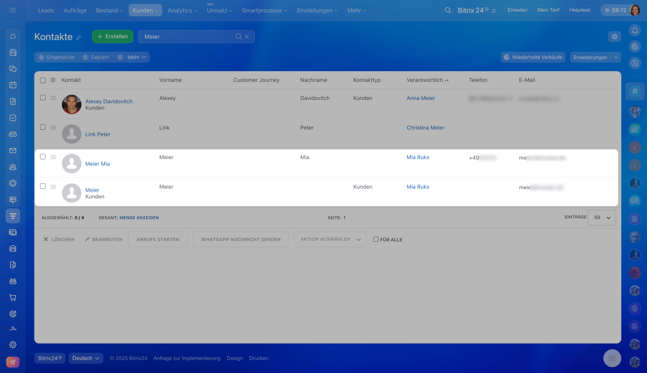Open the Helpdesk button
Image resolution: width=647 pixels, height=373 pixels.
point(580,10)
